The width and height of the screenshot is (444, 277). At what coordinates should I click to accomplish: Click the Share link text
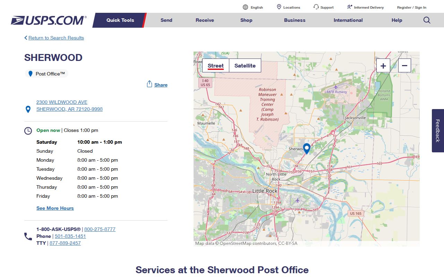click(161, 85)
